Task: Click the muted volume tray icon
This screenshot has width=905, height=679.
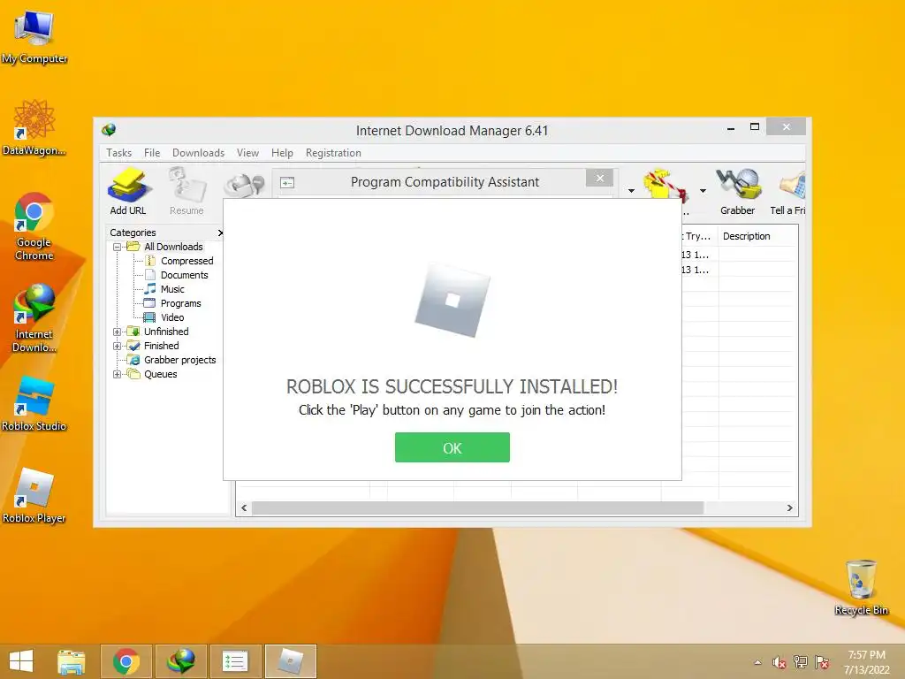Action: tap(780, 662)
